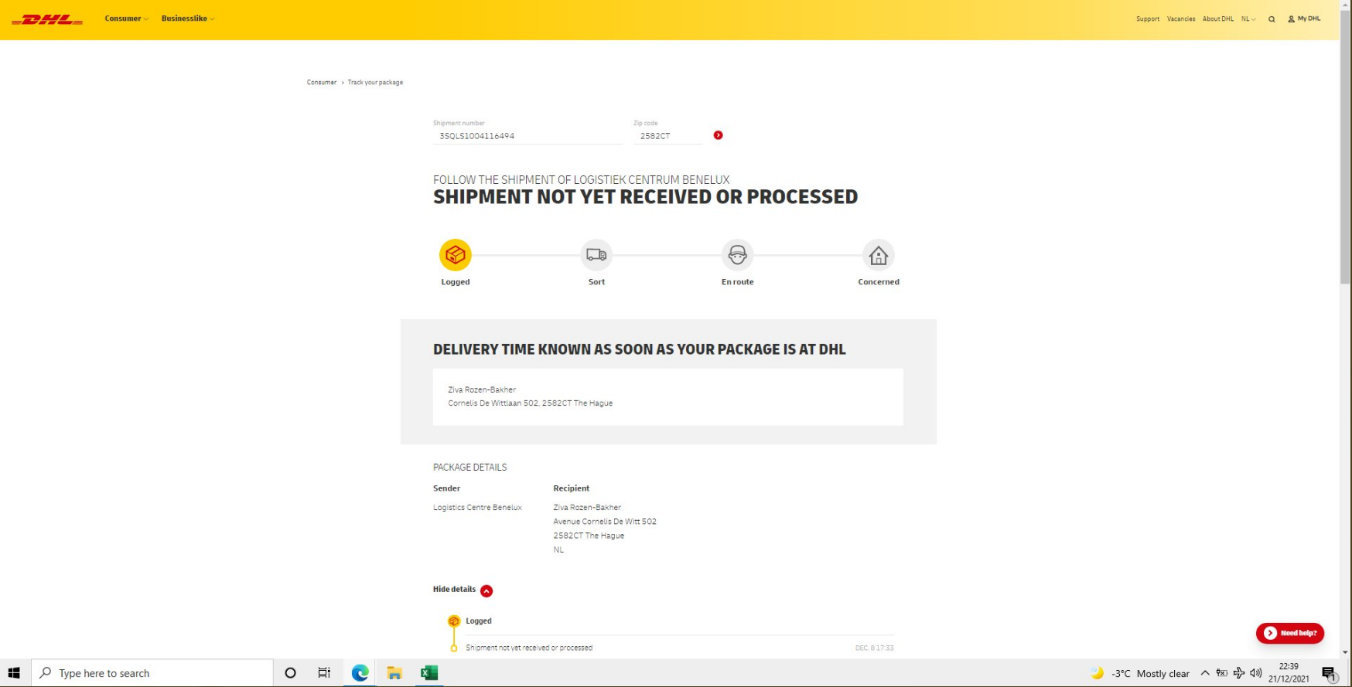This screenshot has height=687, width=1352.
Task: Click the Logged timeline package icon
Action: [454, 621]
